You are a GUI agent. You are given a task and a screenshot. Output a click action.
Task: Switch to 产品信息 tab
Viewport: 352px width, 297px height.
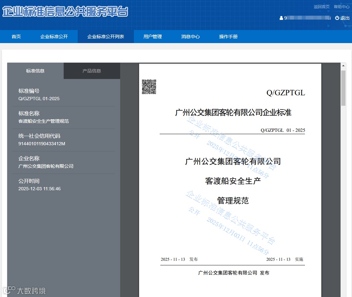click(92, 71)
